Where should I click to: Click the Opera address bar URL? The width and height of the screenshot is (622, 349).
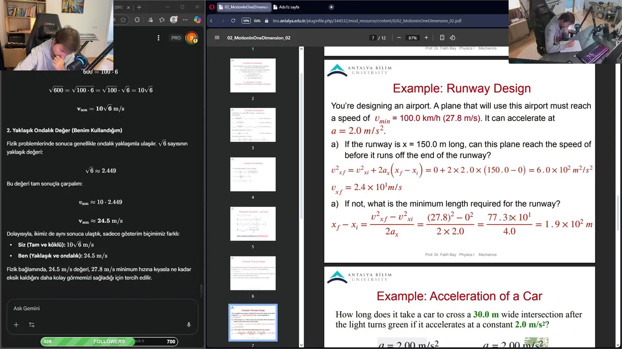[x=367, y=21]
